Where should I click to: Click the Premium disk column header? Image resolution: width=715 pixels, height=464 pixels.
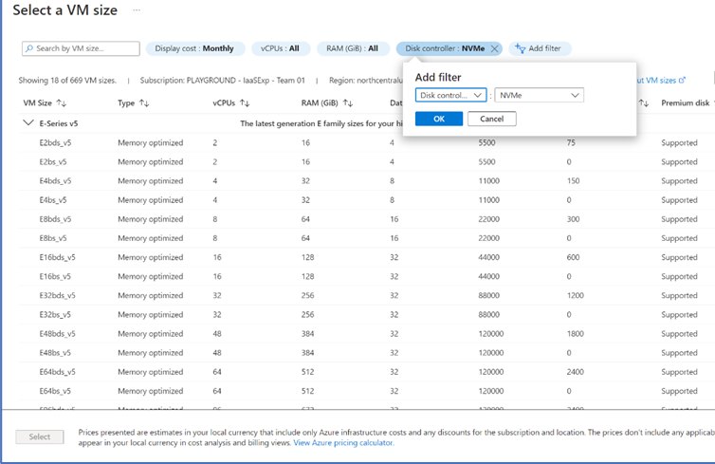686,103
